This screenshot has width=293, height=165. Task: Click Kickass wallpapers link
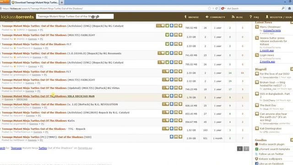[x=271, y=159]
